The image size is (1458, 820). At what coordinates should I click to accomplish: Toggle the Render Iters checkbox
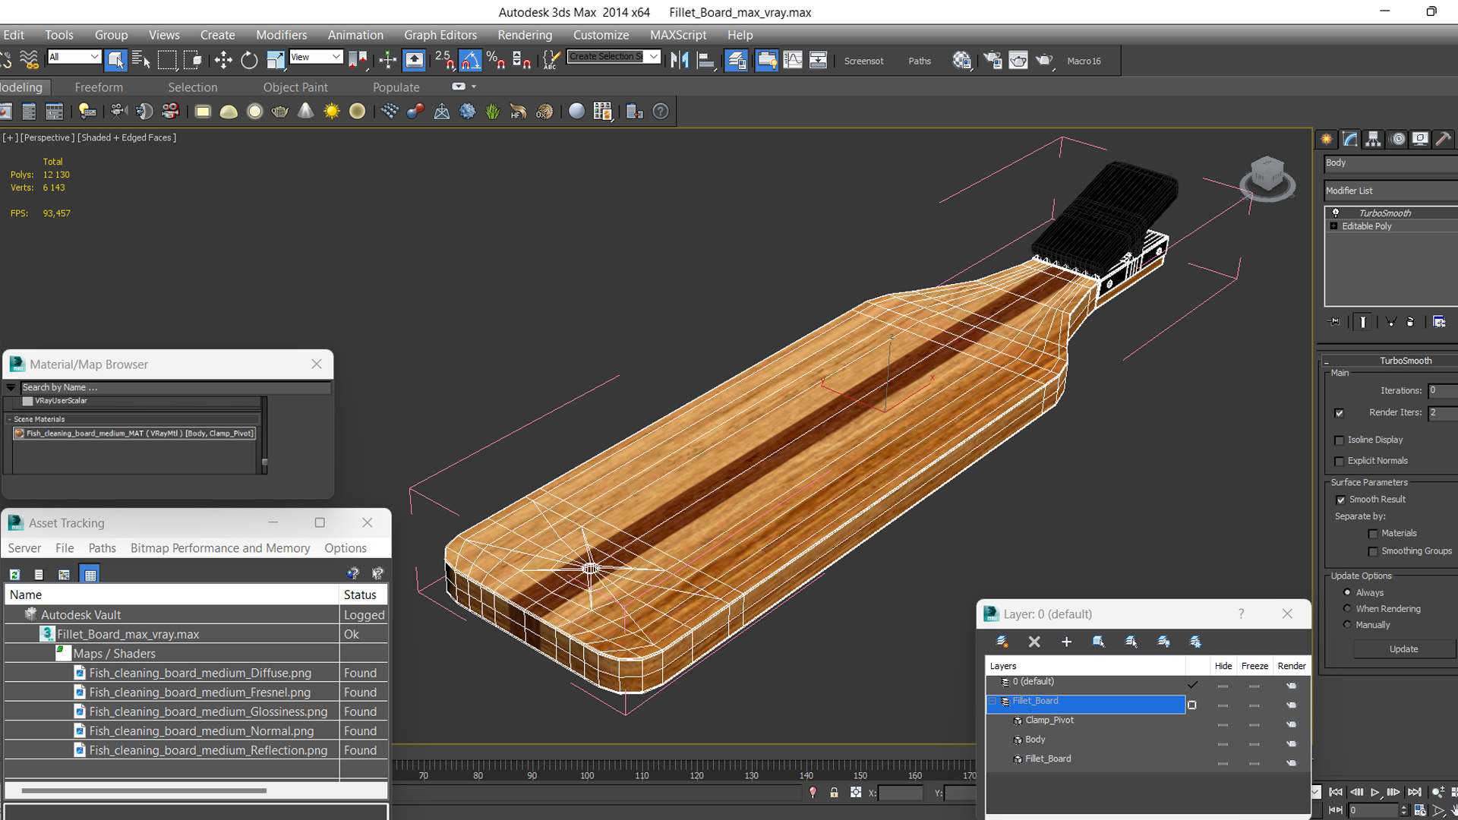pyautogui.click(x=1339, y=413)
